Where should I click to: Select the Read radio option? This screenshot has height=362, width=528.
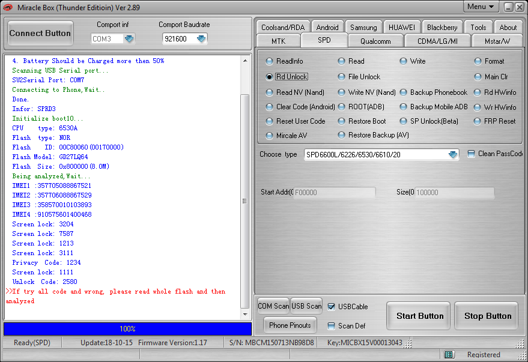pyautogui.click(x=341, y=61)
